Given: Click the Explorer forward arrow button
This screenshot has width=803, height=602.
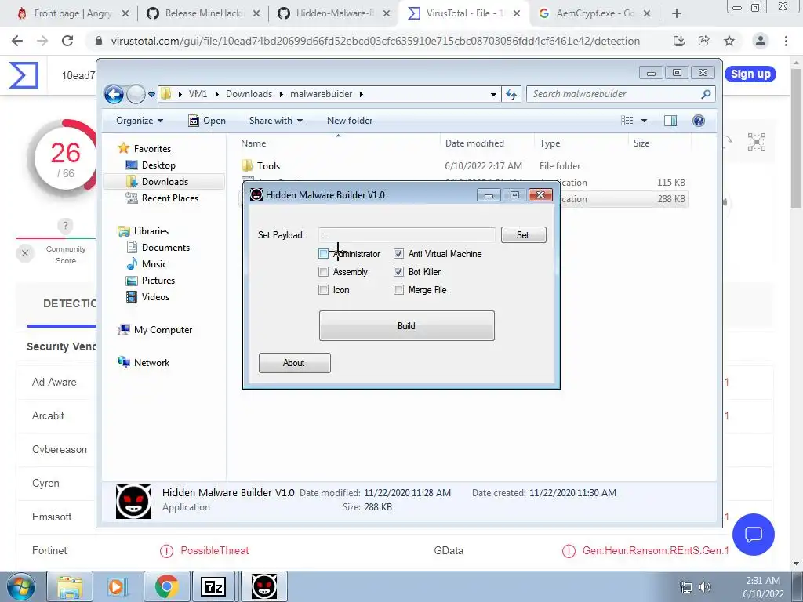Looking at the screenshot, I should pyautogui.click(x=136, y=94).
